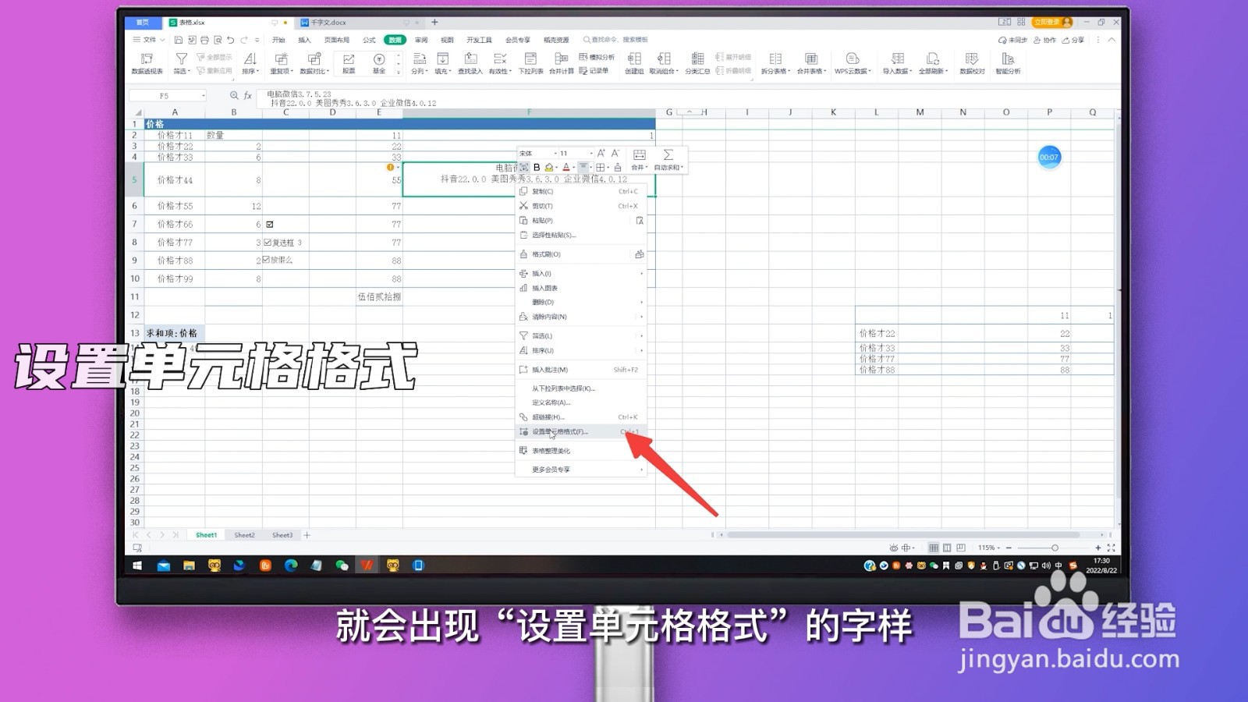
Task: Switch to the Sheet2 worksheet tab
Action: (244, 535)
